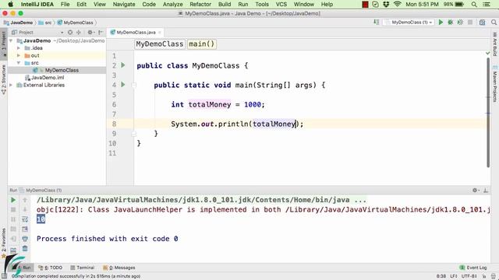
Task: Open the Build menu
Action: pos(225,4)
